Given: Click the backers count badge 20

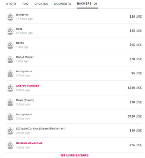Looking at the screenshot, I should pos(95,4).
